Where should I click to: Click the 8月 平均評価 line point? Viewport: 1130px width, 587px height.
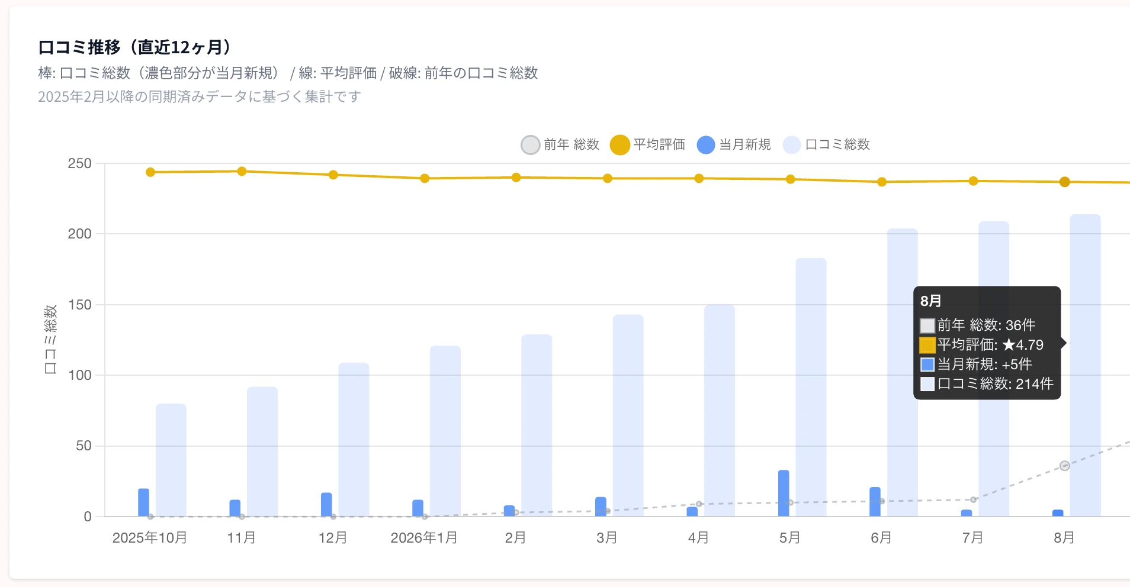click(x=1065, y=182)
